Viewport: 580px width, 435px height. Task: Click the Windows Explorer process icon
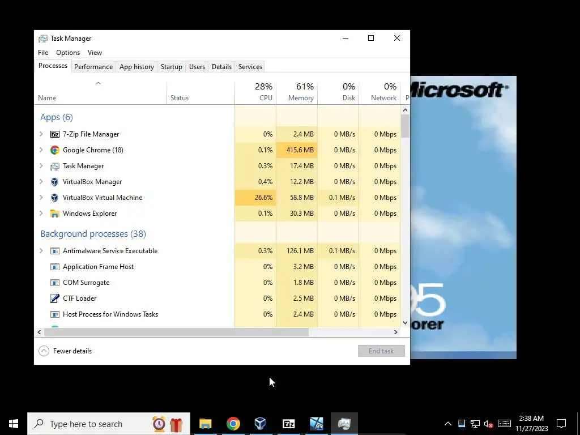(x=55, y=214)
